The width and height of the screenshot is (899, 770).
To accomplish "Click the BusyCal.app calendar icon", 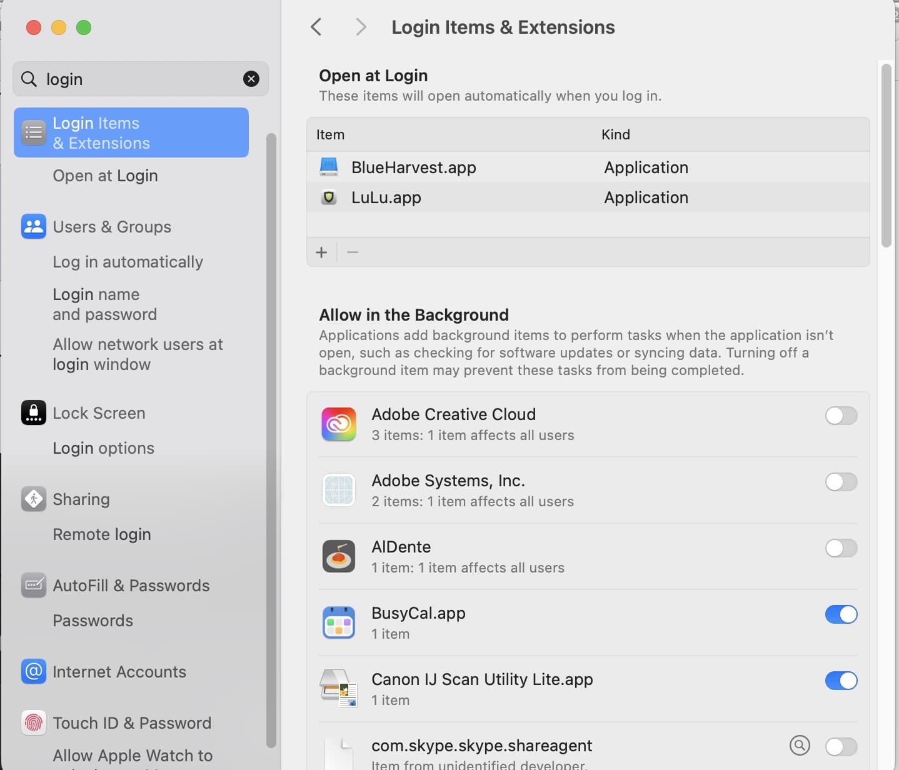I will tap(339, 622).
